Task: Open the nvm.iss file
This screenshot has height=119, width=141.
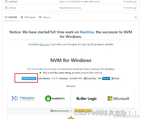Action: [12, 8]
